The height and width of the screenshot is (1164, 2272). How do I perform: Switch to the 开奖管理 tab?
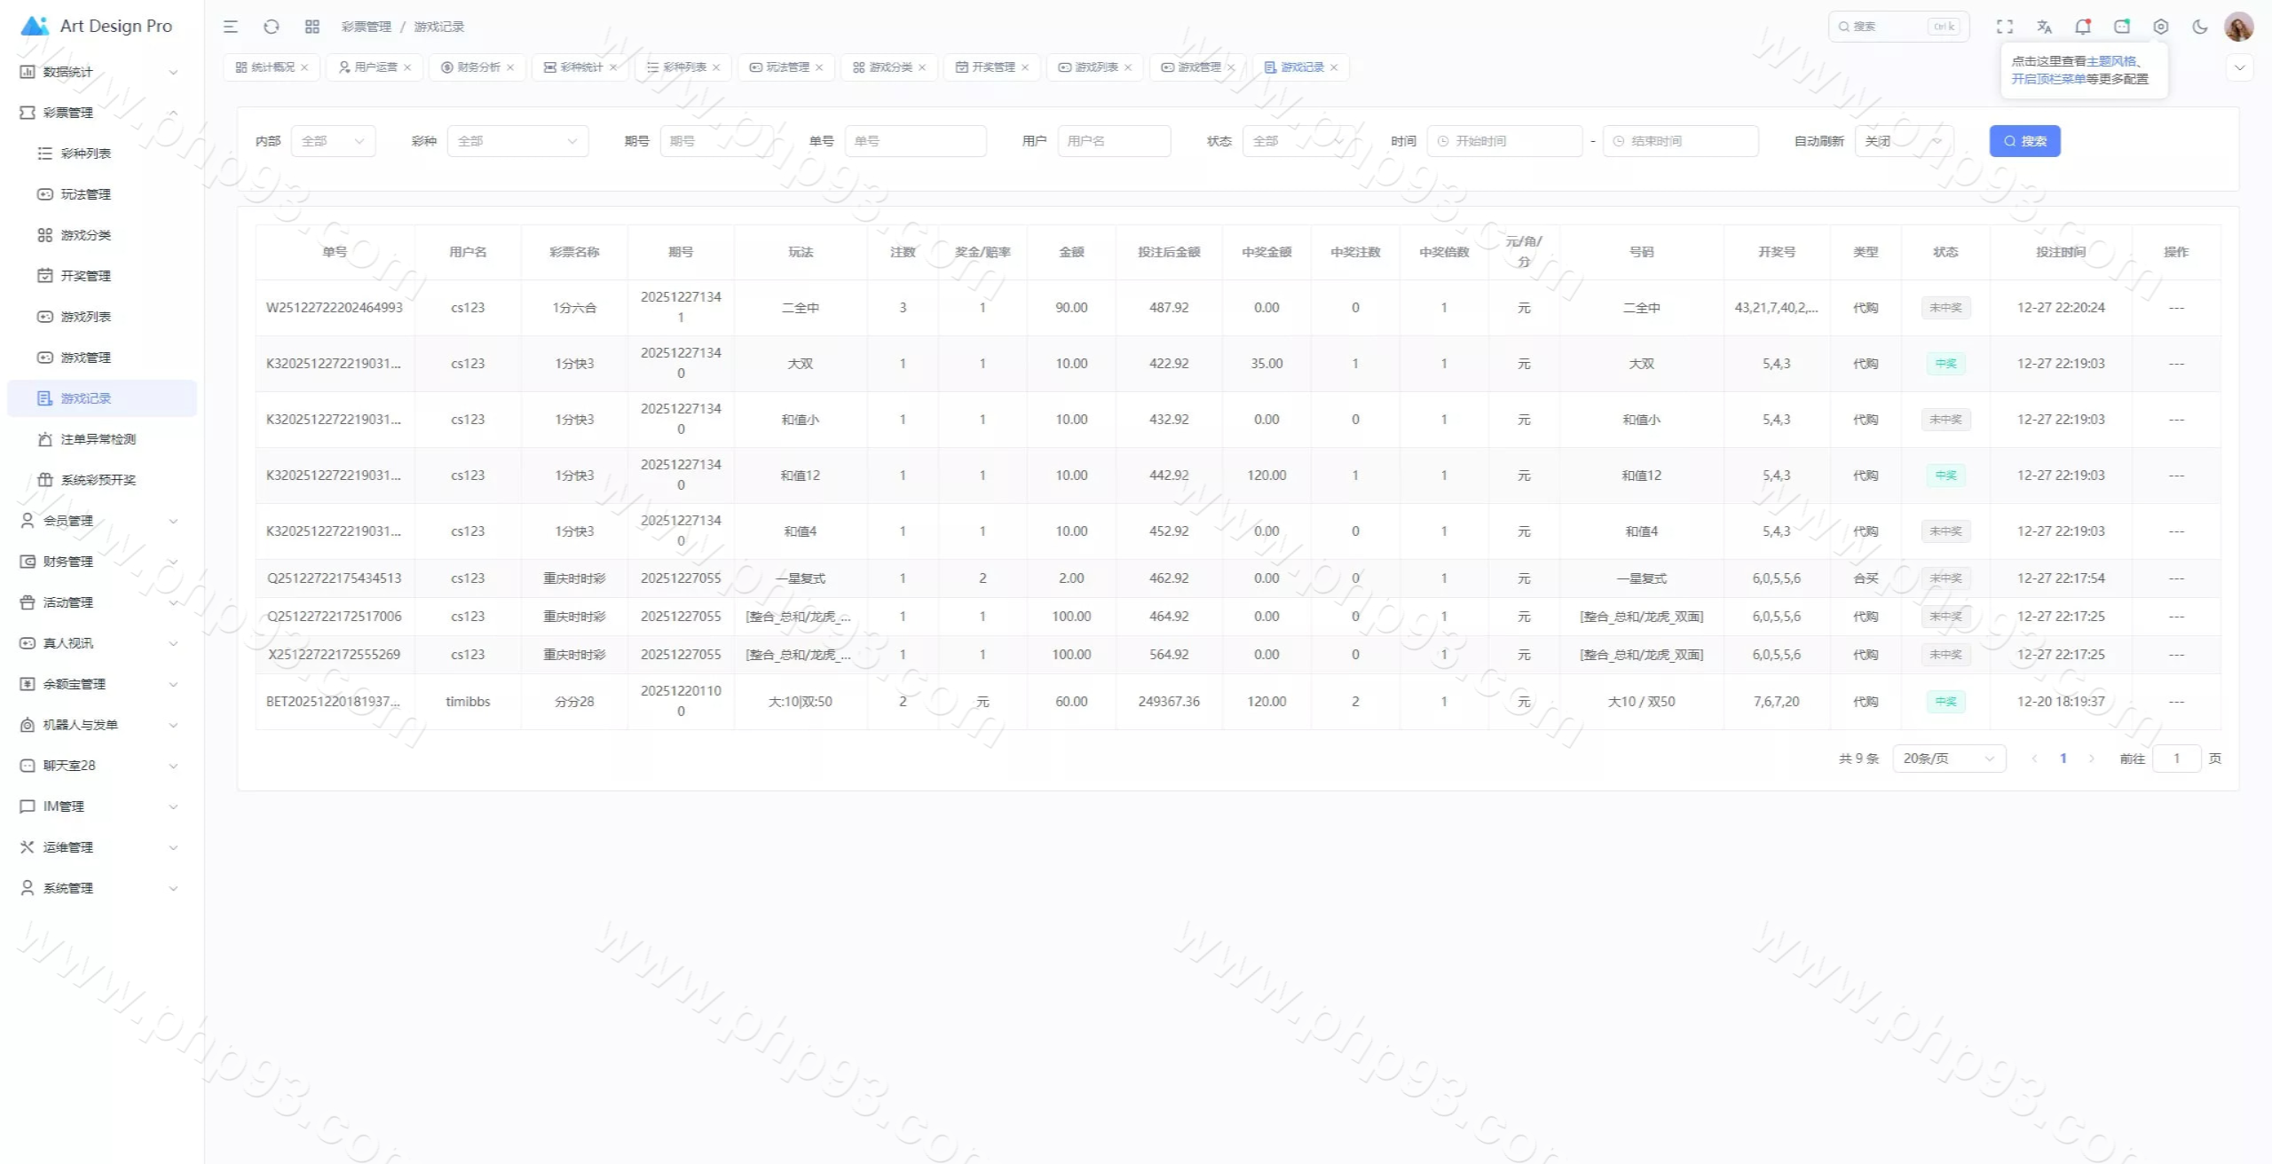(992, 67)
